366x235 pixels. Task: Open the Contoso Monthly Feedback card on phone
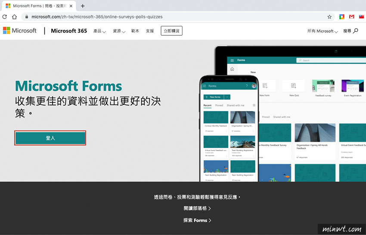pyautogui.click(x=216, y=122)
